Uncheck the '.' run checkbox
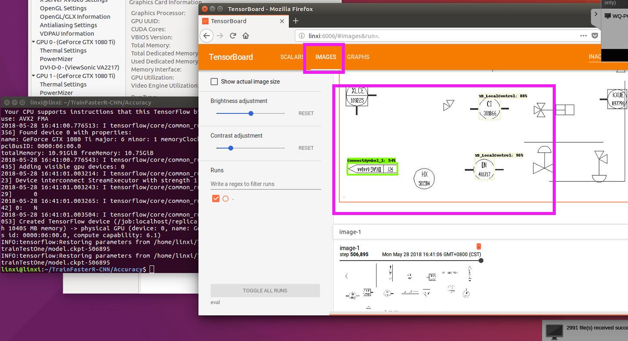Screen dimensions: 628x341 tap(216, 199)
